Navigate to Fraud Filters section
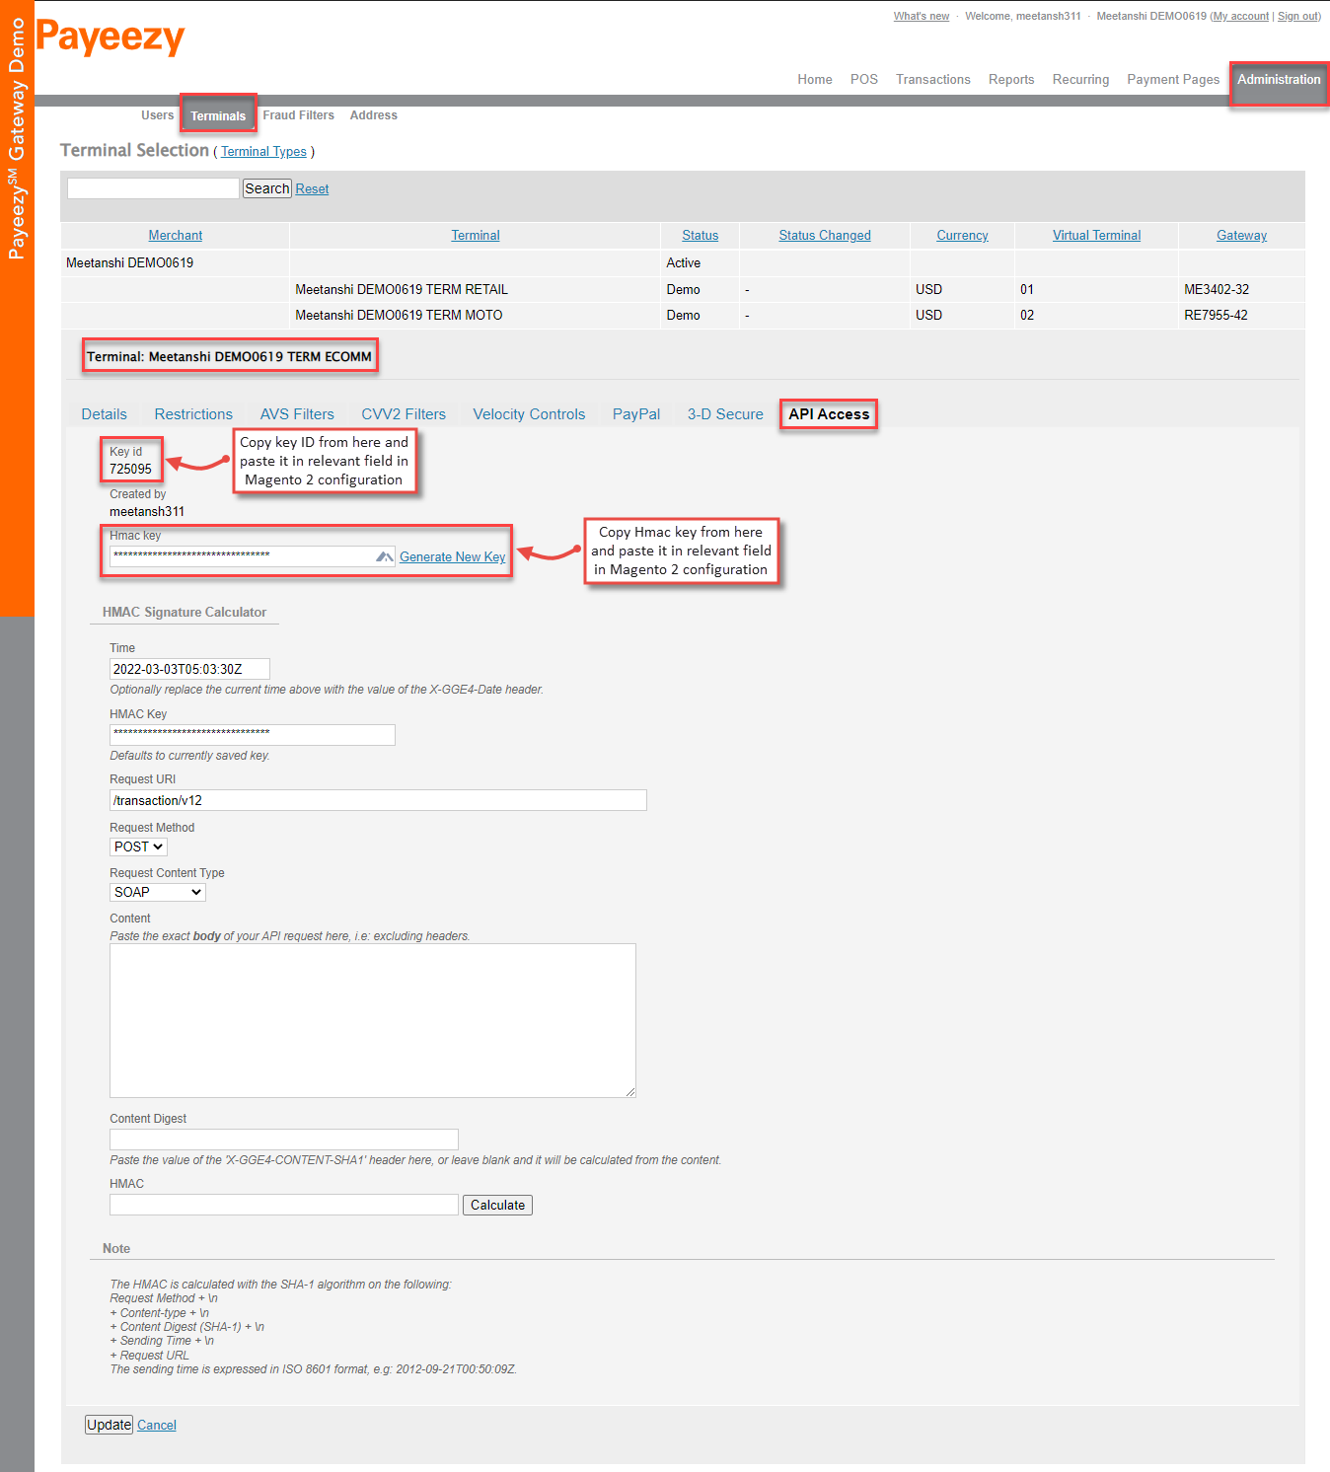This screenshot has width=1330, height=1472. click(298, 114)
